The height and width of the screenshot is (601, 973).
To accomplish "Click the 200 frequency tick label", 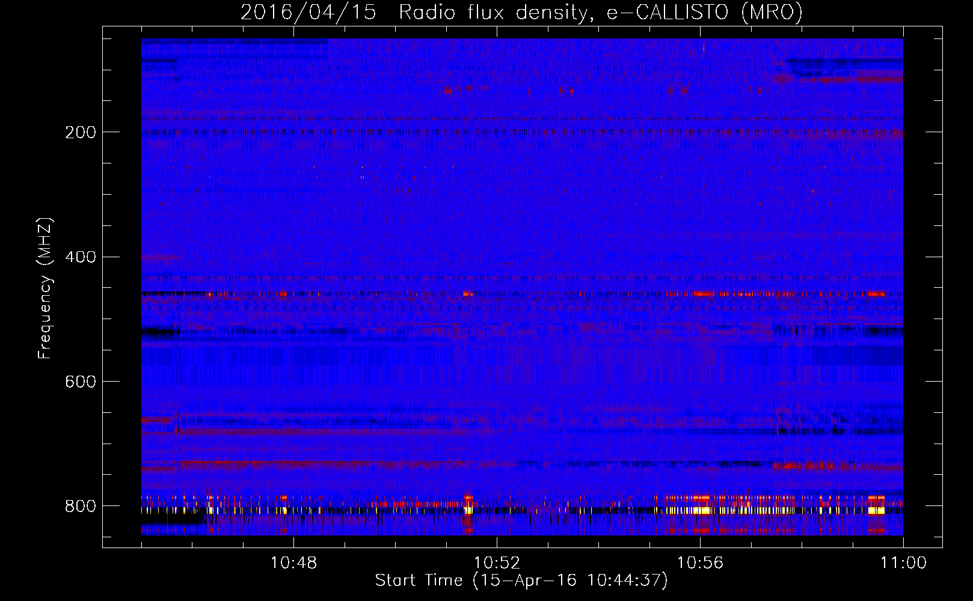I will [x=80, y=132].
